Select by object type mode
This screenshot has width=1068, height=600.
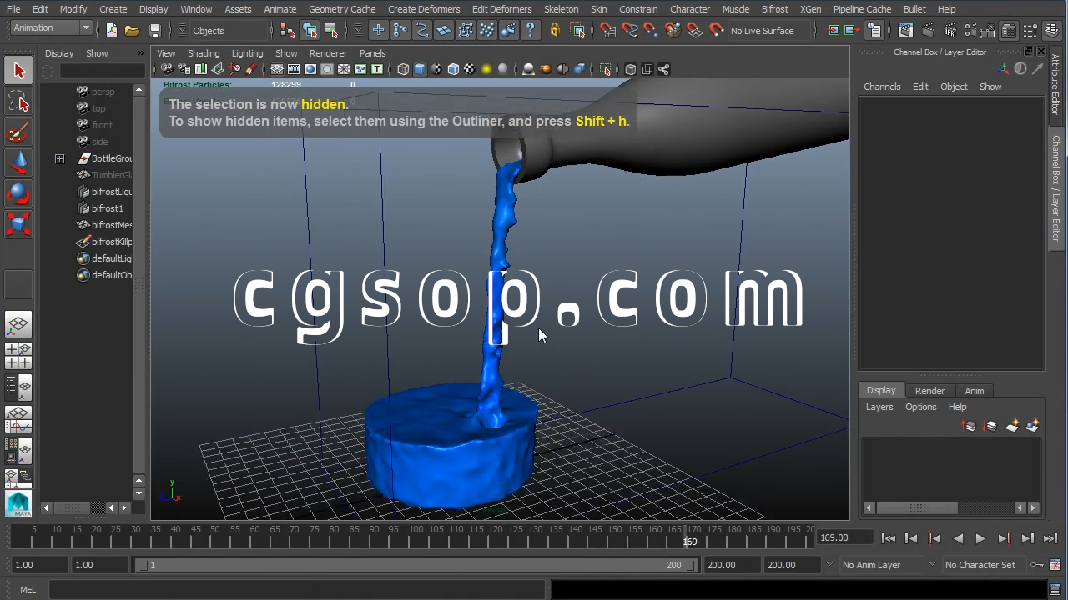310,31
